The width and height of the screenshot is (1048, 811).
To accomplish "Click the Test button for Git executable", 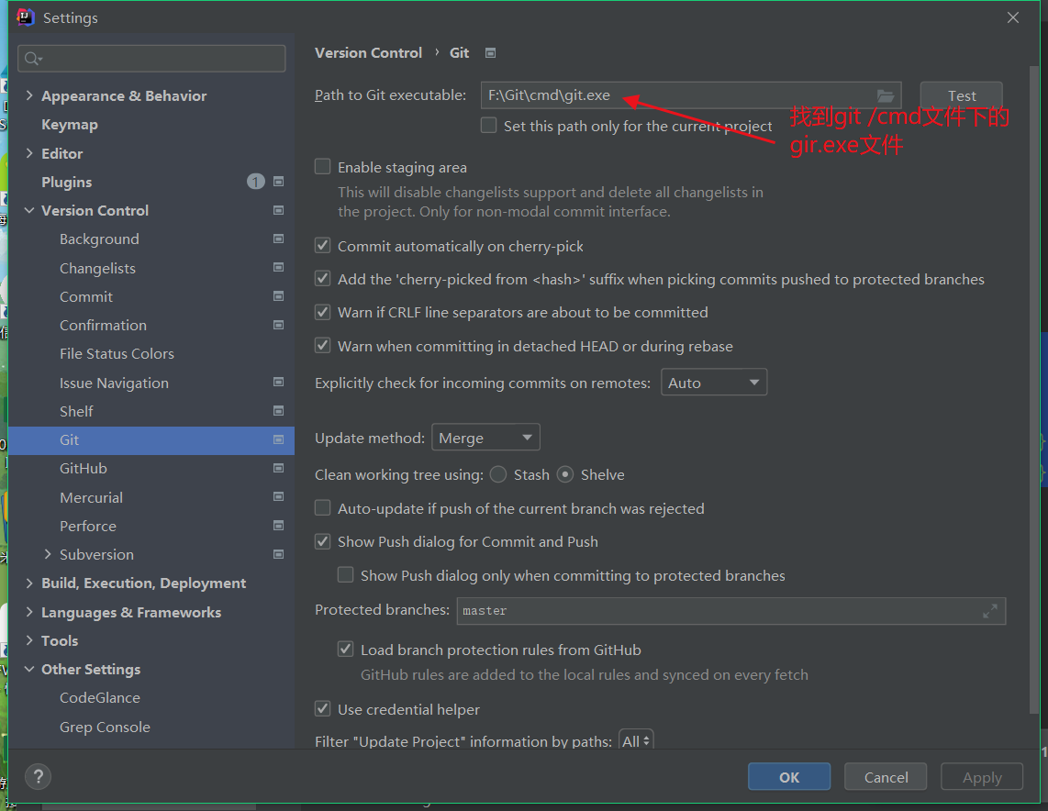I will tap(961, 95).
